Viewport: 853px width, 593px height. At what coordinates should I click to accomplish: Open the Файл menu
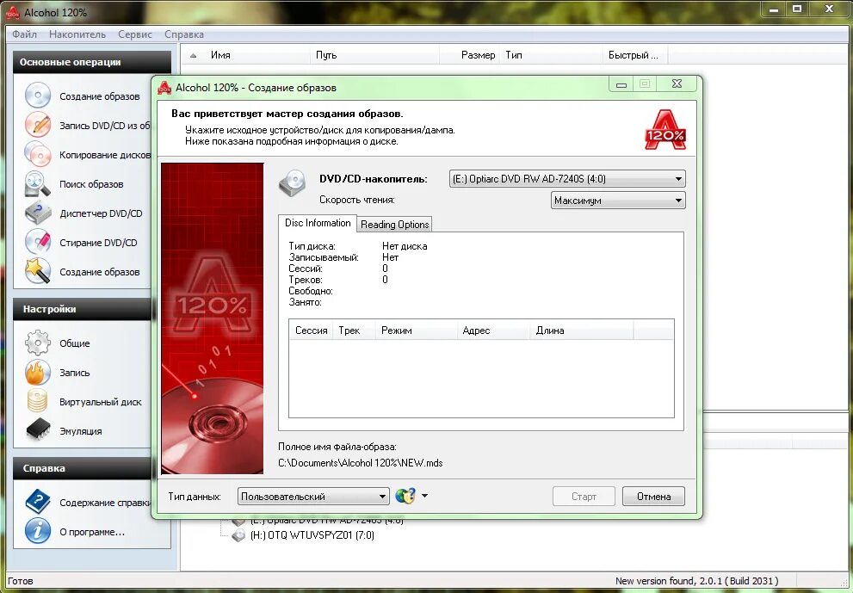tap(24, 34)
